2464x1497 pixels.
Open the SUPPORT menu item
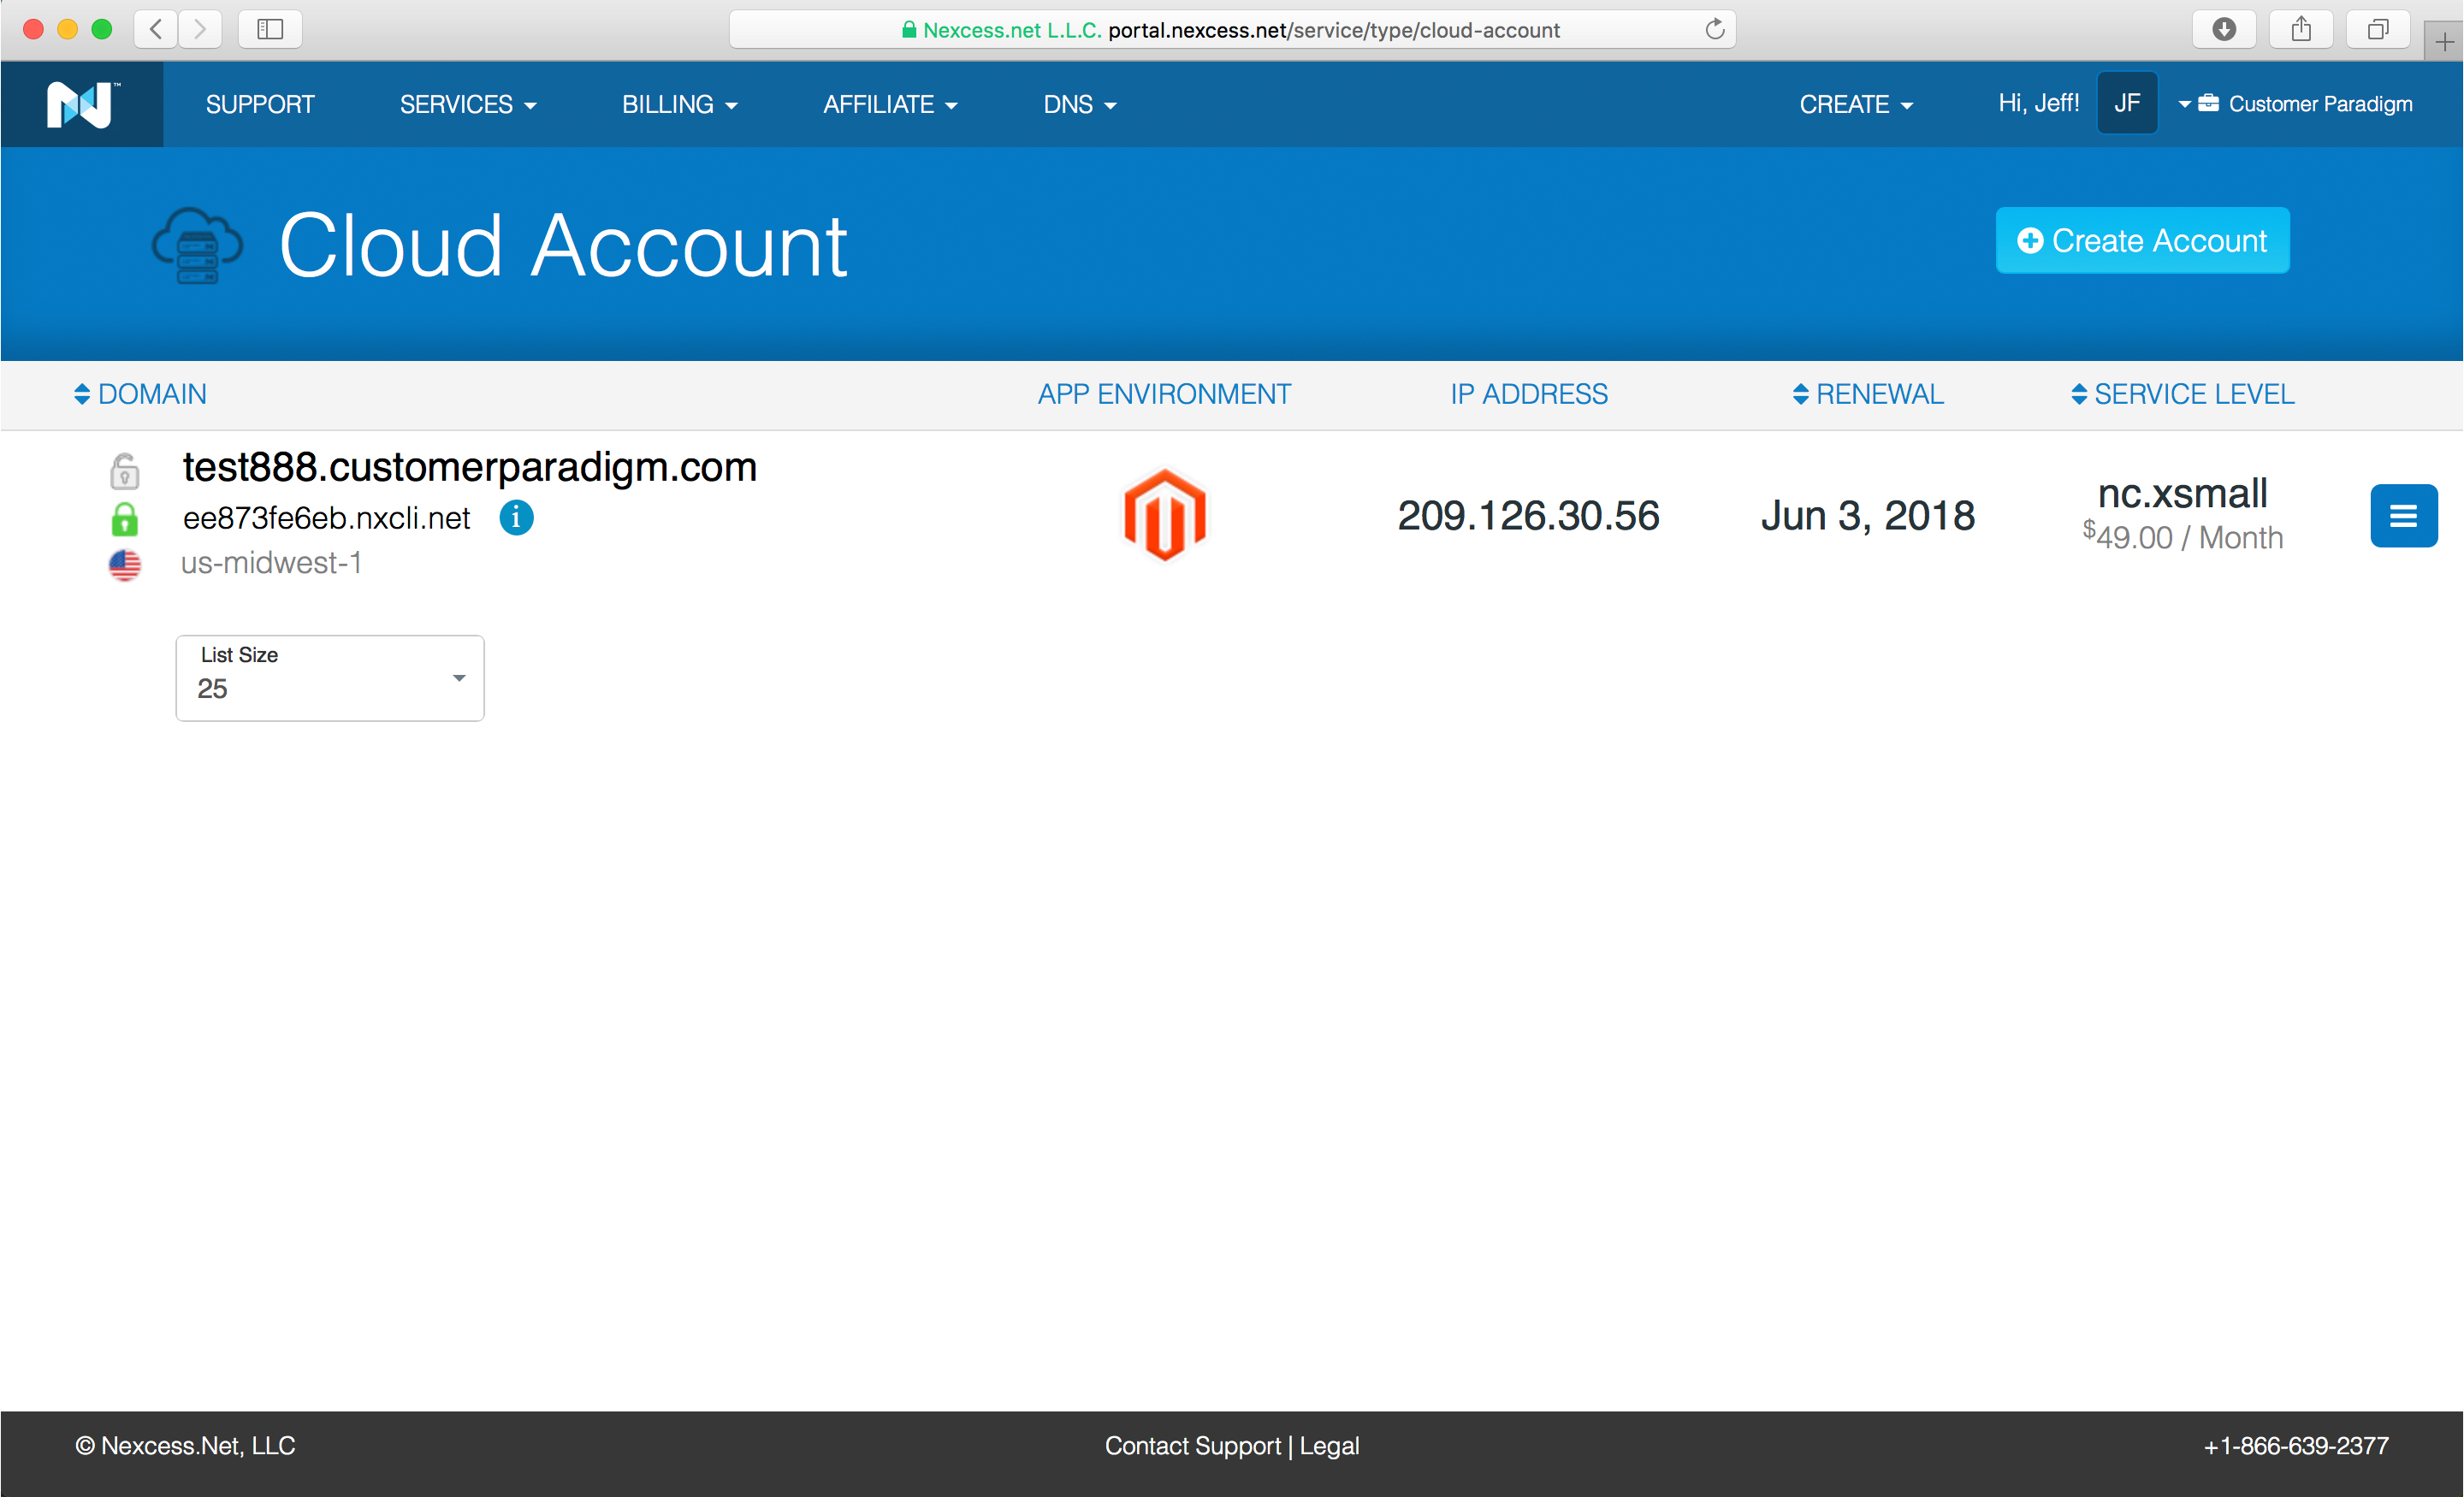[260, 104]
